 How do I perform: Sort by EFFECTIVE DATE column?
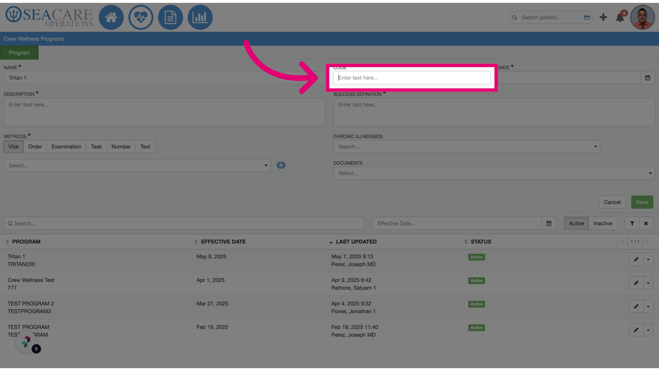coord(220,242)
